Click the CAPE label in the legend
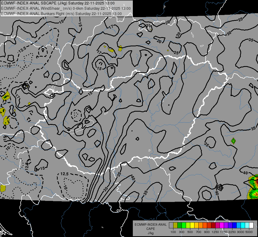 tap(150, 229)
